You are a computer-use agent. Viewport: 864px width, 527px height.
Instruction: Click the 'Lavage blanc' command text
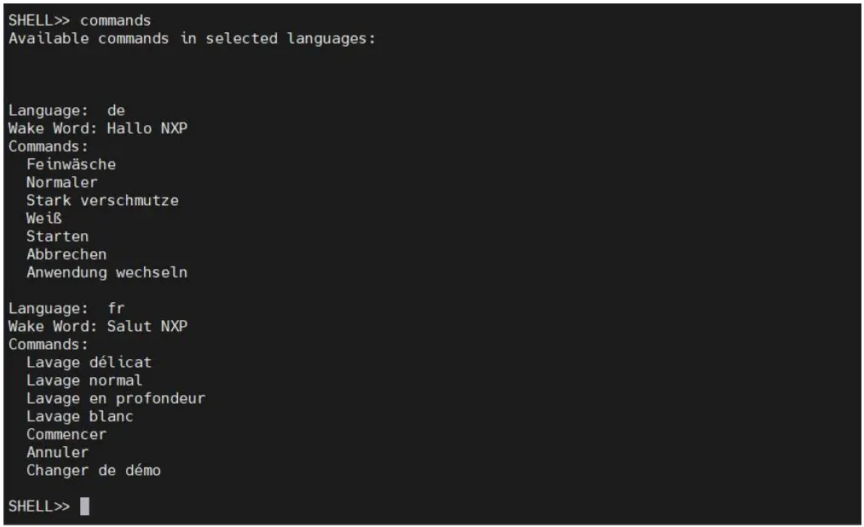(80, 416)
